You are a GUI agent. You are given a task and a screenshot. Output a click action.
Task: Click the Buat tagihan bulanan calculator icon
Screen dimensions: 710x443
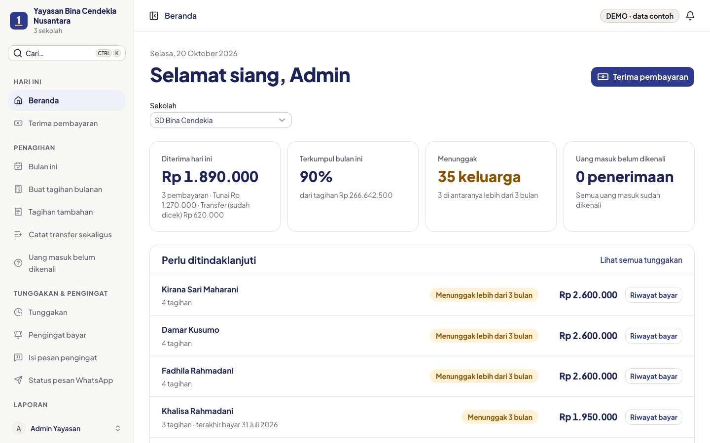[x=18, y=189]
